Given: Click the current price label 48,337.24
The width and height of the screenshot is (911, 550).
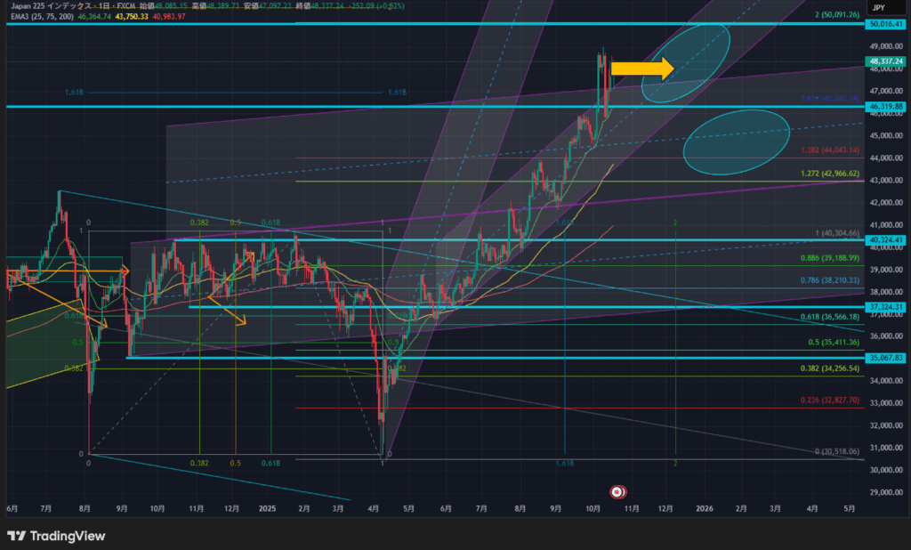Looking at the screenshot, I should (x=885, y=61).
